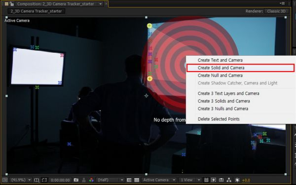Click the Always Preview This View icon

click(x=5, y=180)
